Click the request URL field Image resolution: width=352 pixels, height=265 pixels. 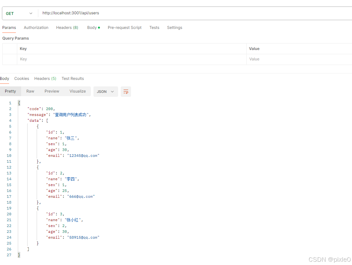195,13
